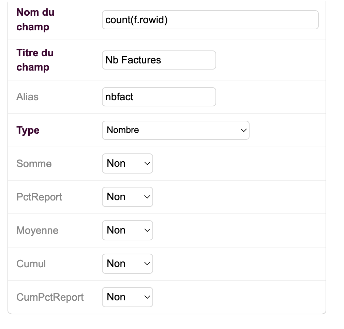Viewport: 344px width, 329px height.
Task: Click the 'PctReport' label
Action: click(39, 197)
